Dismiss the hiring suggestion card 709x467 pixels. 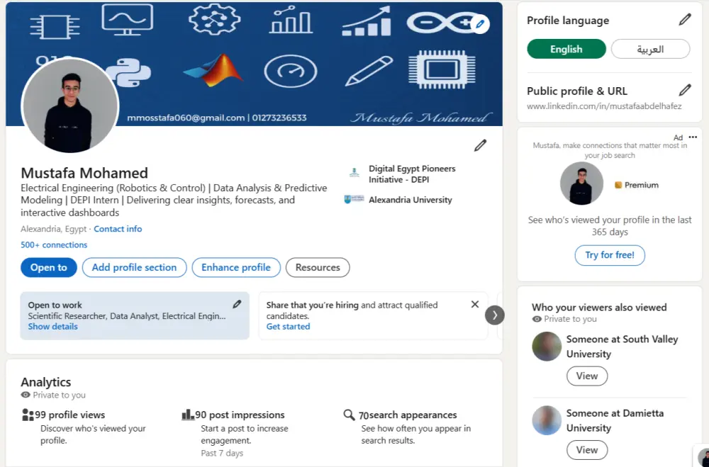tap(475, 303)
